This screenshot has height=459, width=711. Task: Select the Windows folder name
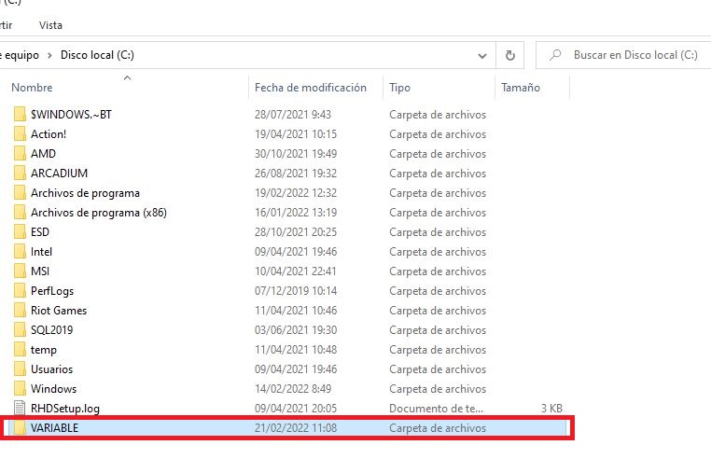[x=53, y=389]
